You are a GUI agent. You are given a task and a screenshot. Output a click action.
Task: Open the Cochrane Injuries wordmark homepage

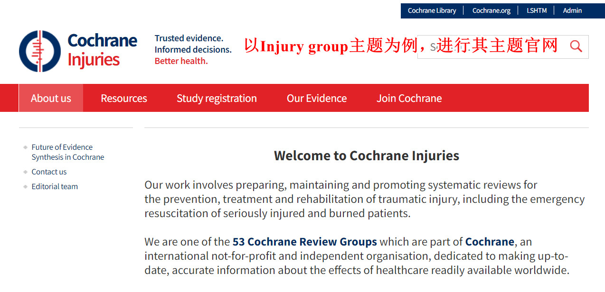pos(102,50)
